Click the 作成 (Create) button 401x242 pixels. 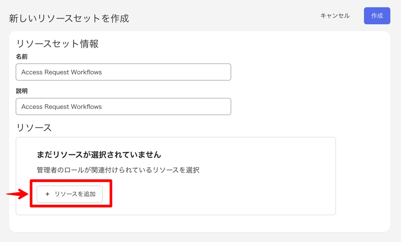[x=377, y=16]
